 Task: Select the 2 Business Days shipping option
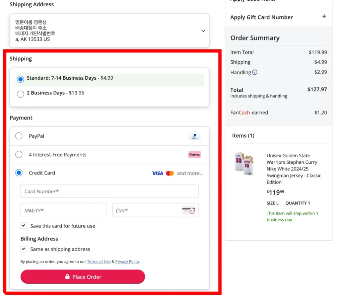[x=20, y=94]
